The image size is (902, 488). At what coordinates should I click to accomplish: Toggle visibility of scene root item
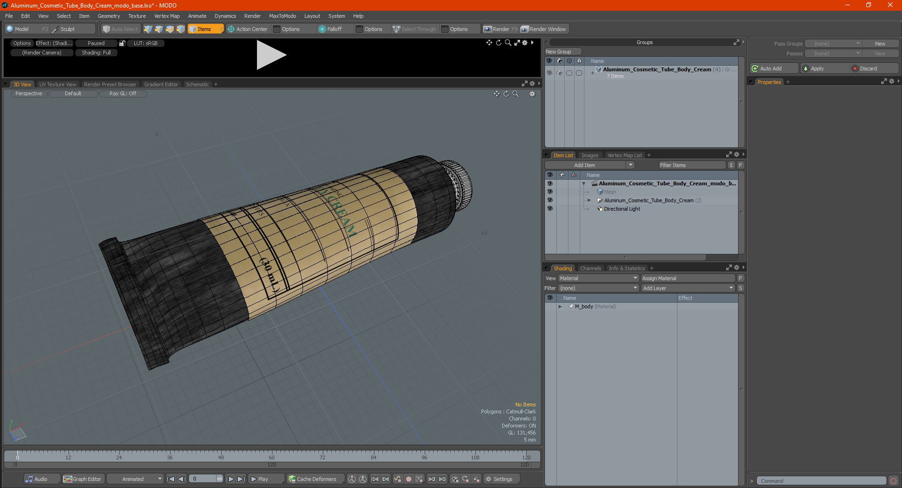point(550,183)
